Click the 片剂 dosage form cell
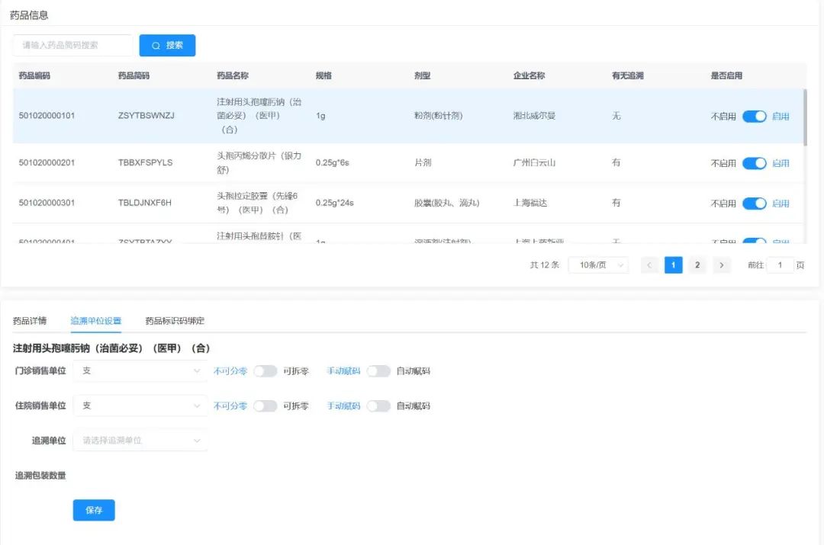The width and height of the screenshot is (824, 545). tap(423, 163)
